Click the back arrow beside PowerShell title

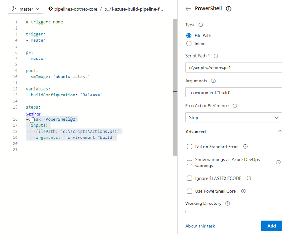(188, 9)
